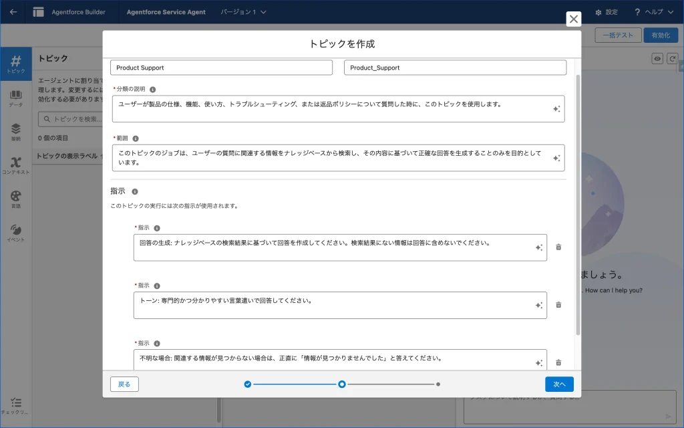Click the 戻る button
The height and width of the screenshot is (428, 684).
point(124,384)
